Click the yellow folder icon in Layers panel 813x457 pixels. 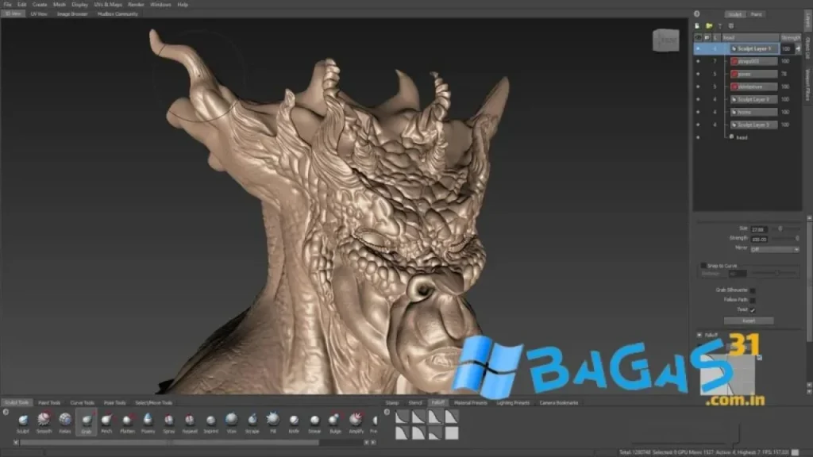pos(709,26)
